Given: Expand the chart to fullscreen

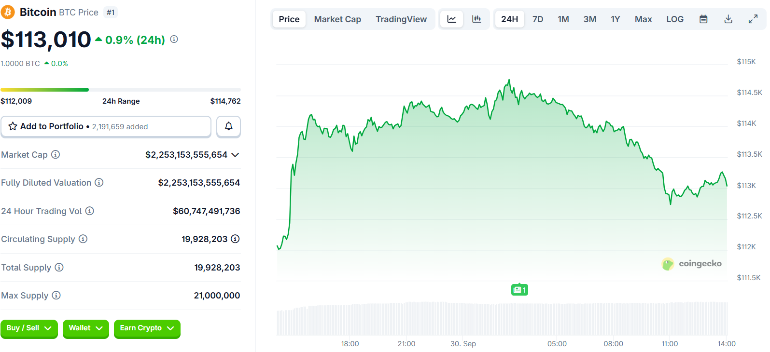Looking at the screenshot, I should (753, 19).
